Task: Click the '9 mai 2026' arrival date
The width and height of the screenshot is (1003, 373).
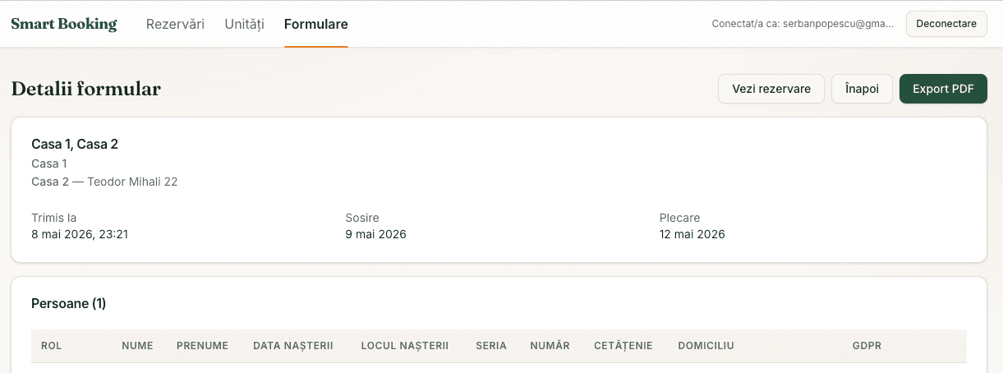Action: coord(376,234)
